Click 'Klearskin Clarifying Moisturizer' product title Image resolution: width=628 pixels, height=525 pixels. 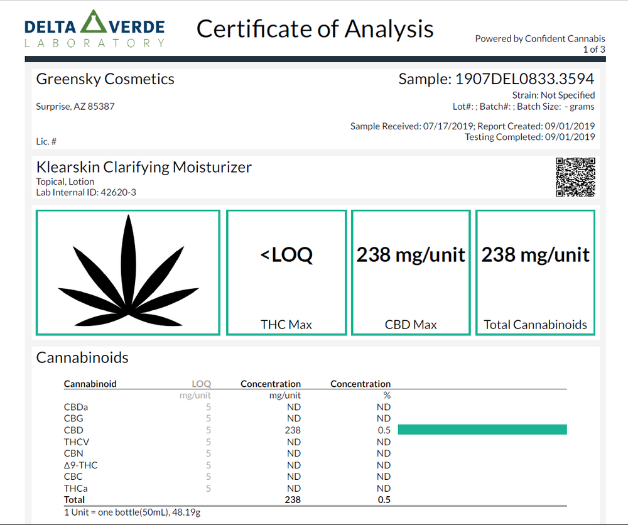pos(144,167)
